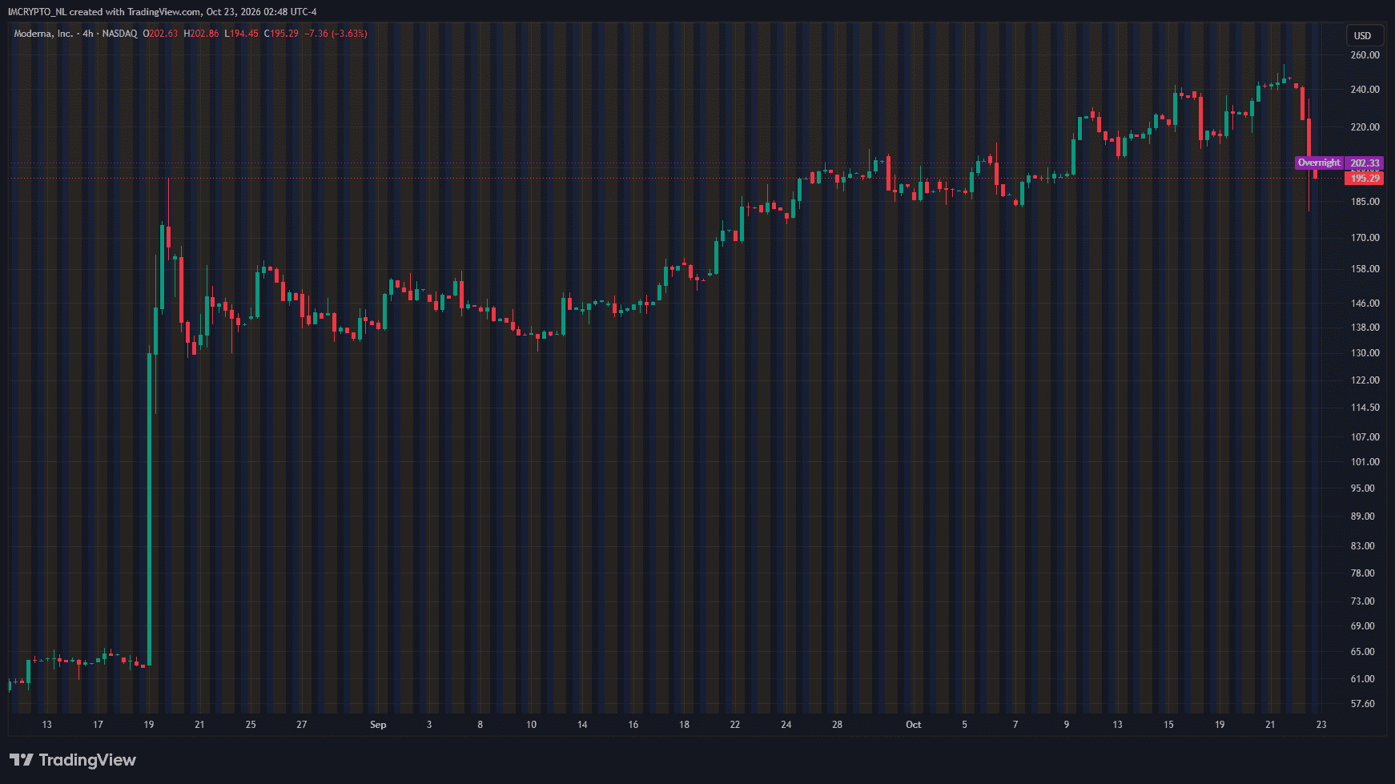Click the low value L194.45
Viewport: 1395px width, 784px height.
click(241, 34)
